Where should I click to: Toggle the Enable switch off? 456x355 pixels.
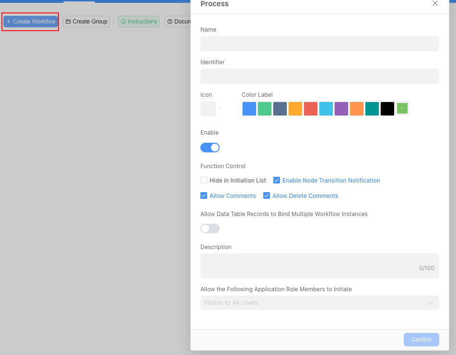point(210,148)
